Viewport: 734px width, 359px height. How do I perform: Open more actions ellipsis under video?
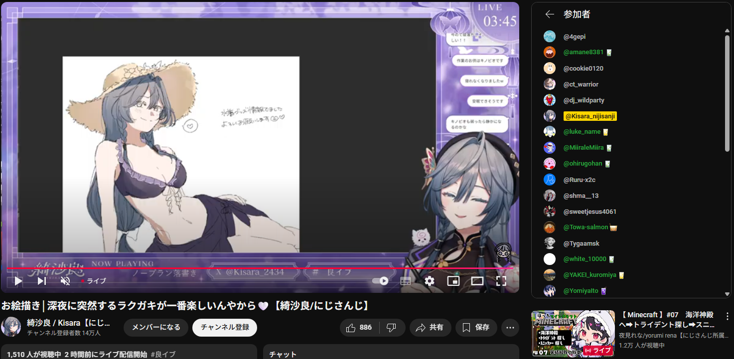[510, 327]
